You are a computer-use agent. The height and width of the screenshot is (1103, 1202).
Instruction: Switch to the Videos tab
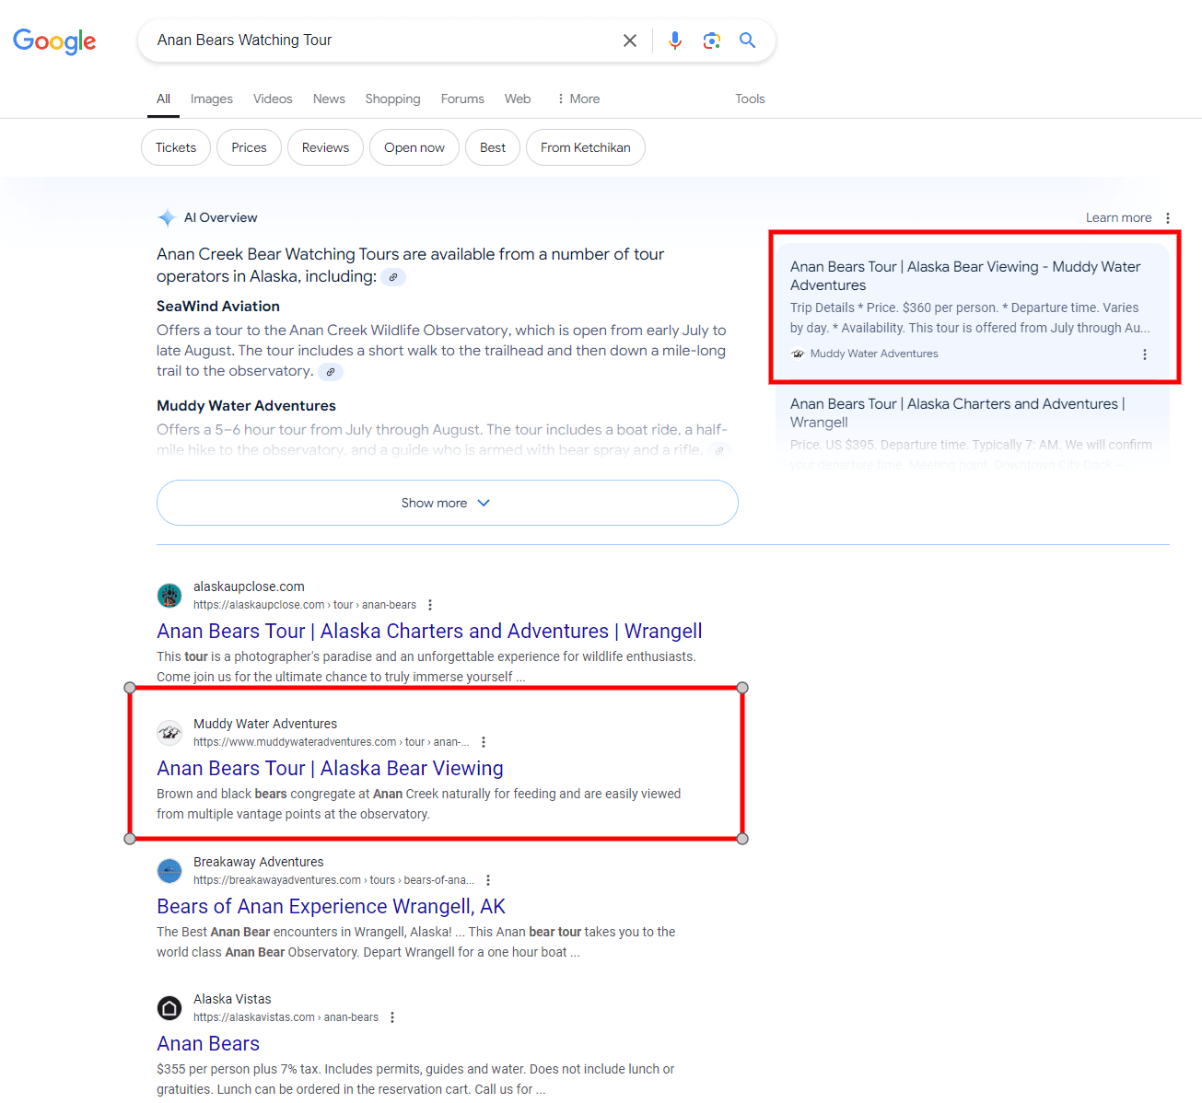coord(273,99)
